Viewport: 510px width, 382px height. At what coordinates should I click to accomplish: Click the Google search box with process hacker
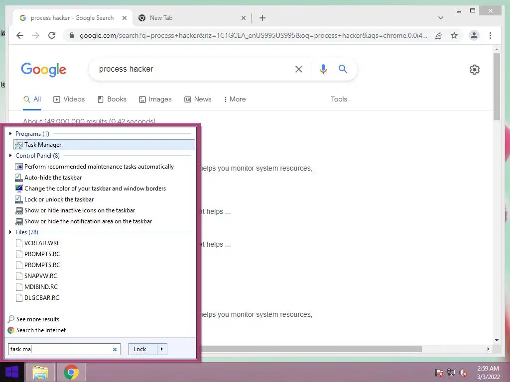coord(192,69)
